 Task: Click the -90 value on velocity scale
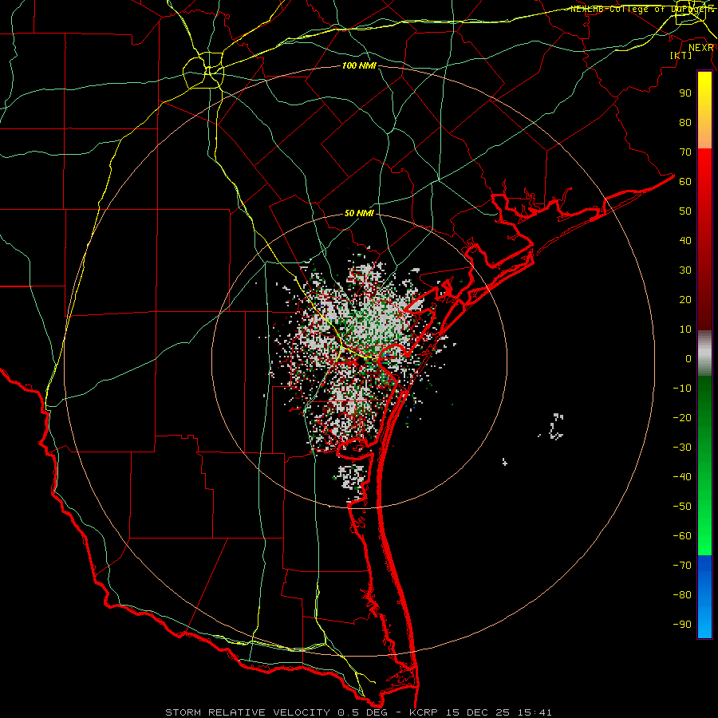(682, 624)
